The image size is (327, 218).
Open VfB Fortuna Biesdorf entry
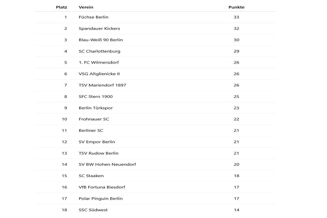tap(102, 187)
